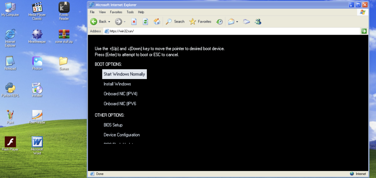Image resolution: width=376 pixels, height=178 pixels.
Task: Open the Back history dropdown arrow
Action: 109,22
